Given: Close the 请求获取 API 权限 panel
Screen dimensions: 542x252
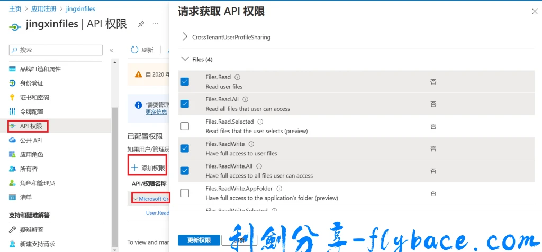Looking at the screenshot, I should (535, 12).
